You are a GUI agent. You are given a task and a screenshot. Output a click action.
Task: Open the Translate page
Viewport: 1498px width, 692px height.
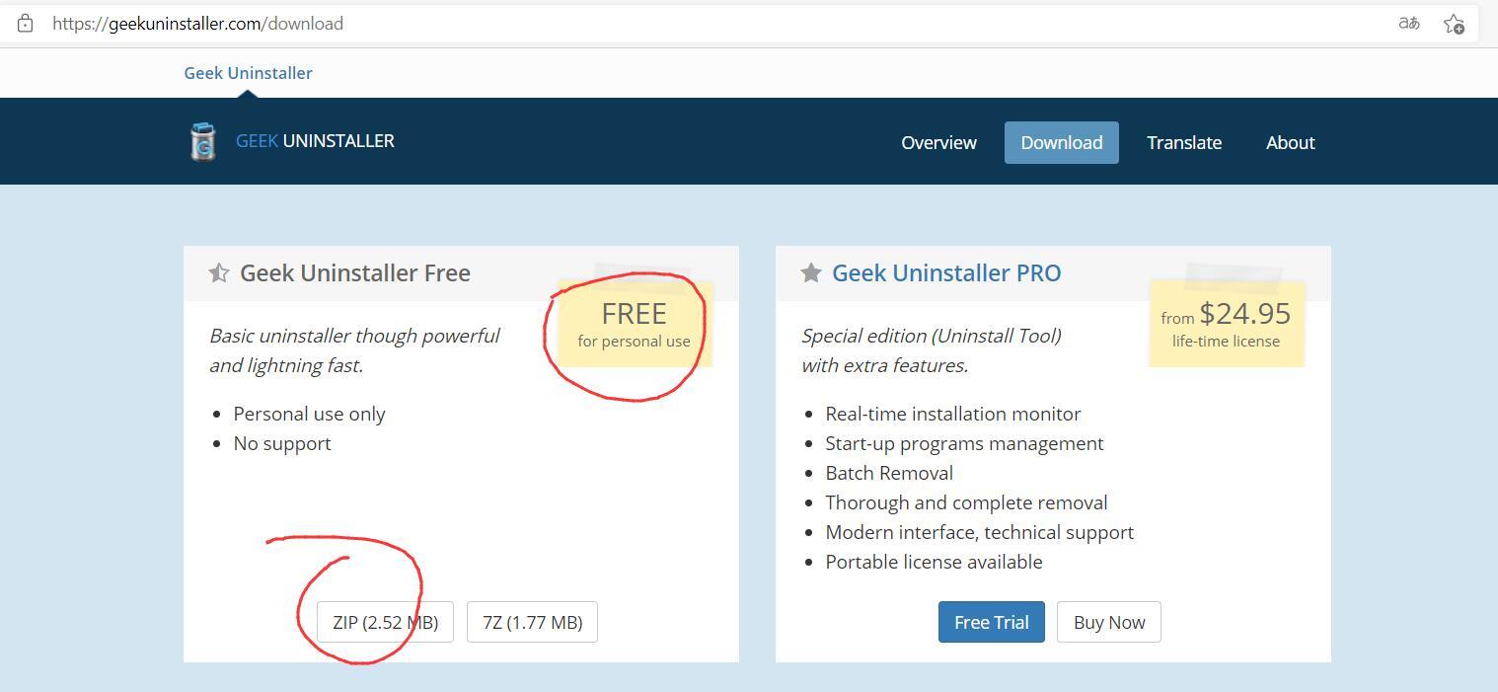tap(1184, 142)
